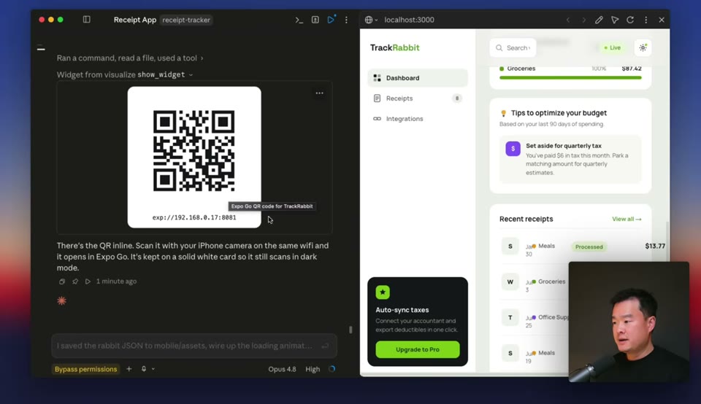
Task: Click the 'Recent receipts' heading
Action: coord(526,220)
